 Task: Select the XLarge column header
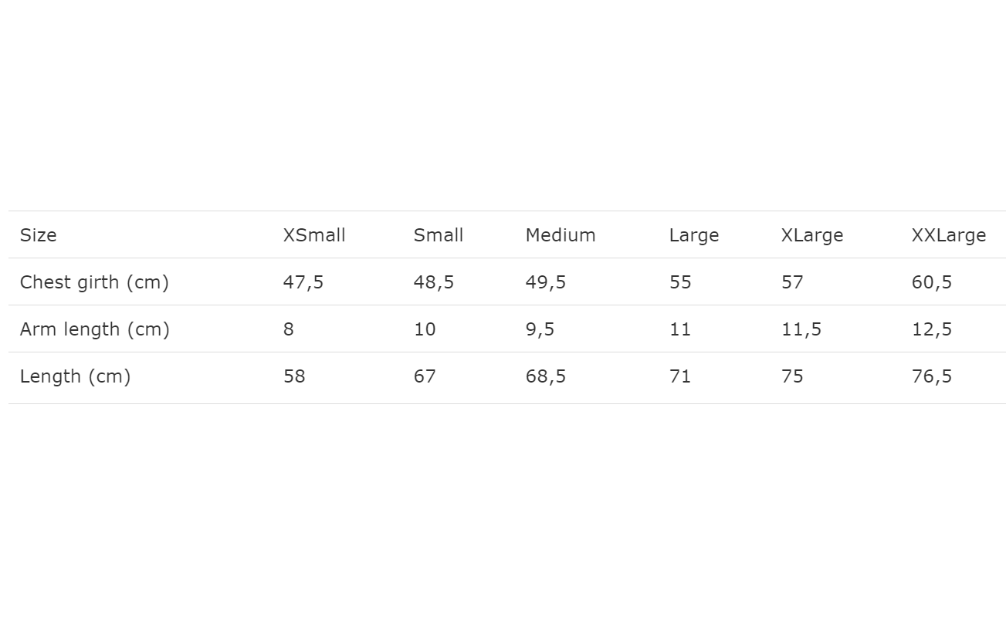coord(811,235)
